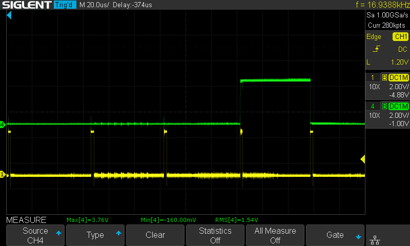Viewport: 410px width, 246px height.
Task: Click the SIGLENT logo
Action: [x=26, y=5]
